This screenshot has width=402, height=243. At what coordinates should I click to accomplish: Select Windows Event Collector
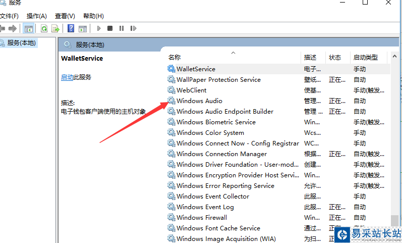coord(278,197)
